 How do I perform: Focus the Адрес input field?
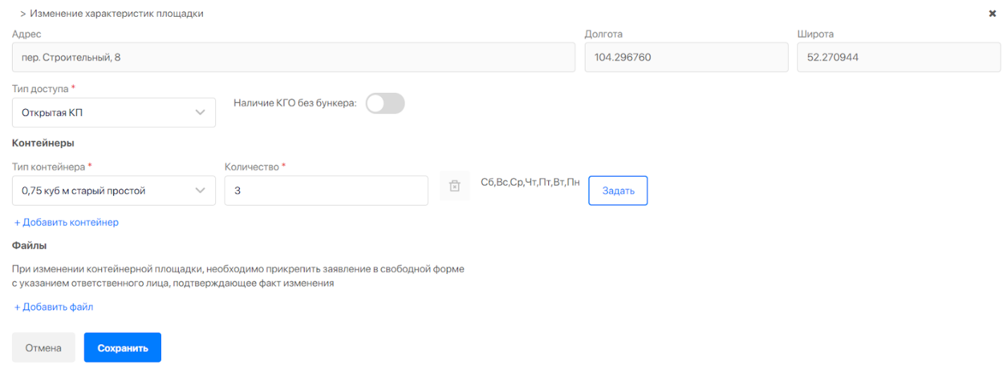(x=293, y=57)
